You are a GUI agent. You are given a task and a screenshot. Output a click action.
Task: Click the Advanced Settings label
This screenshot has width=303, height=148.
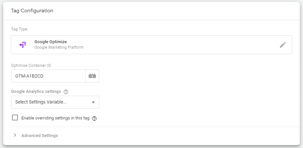[x=40, y=136]
